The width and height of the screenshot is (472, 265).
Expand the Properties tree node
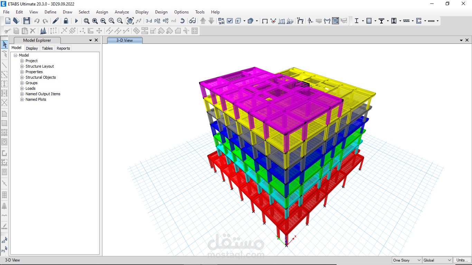coord(22,72)
